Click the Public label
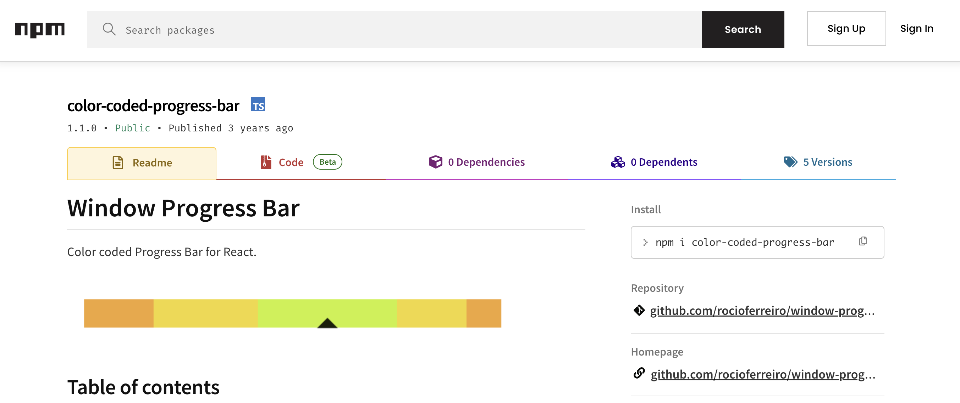The height and width of the screenshot is (403, 960). [133, 128]
